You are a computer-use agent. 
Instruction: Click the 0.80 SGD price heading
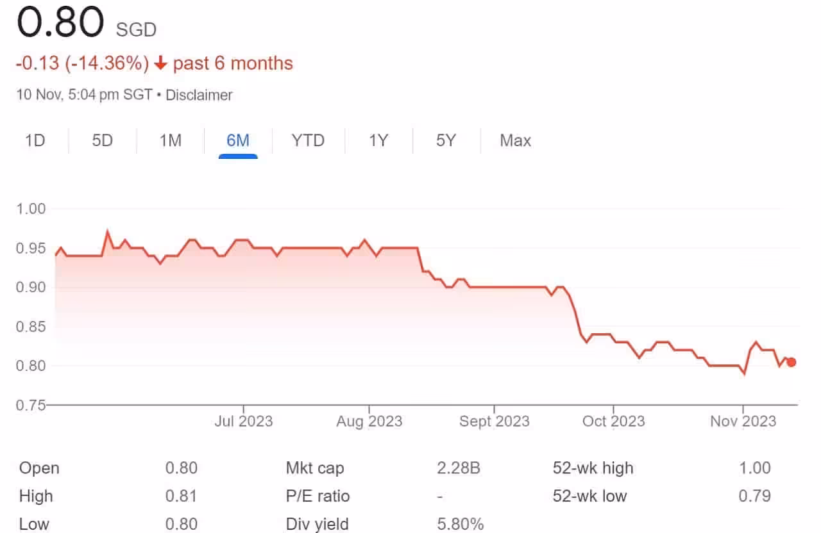(86, 21)
